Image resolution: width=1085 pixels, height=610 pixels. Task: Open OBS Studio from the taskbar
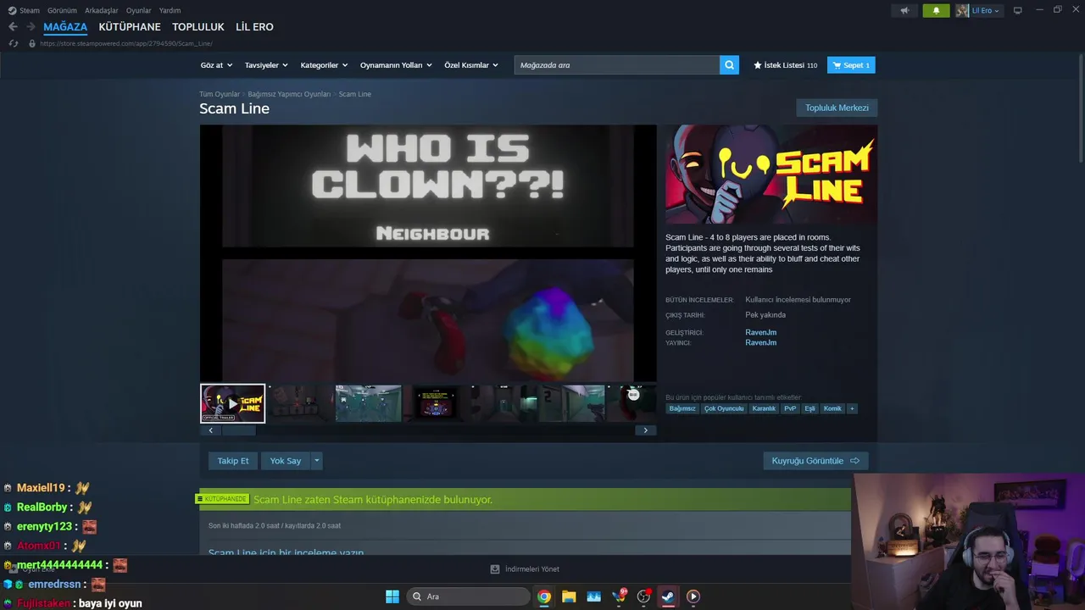pyautogui.click(x=643, y=596)
